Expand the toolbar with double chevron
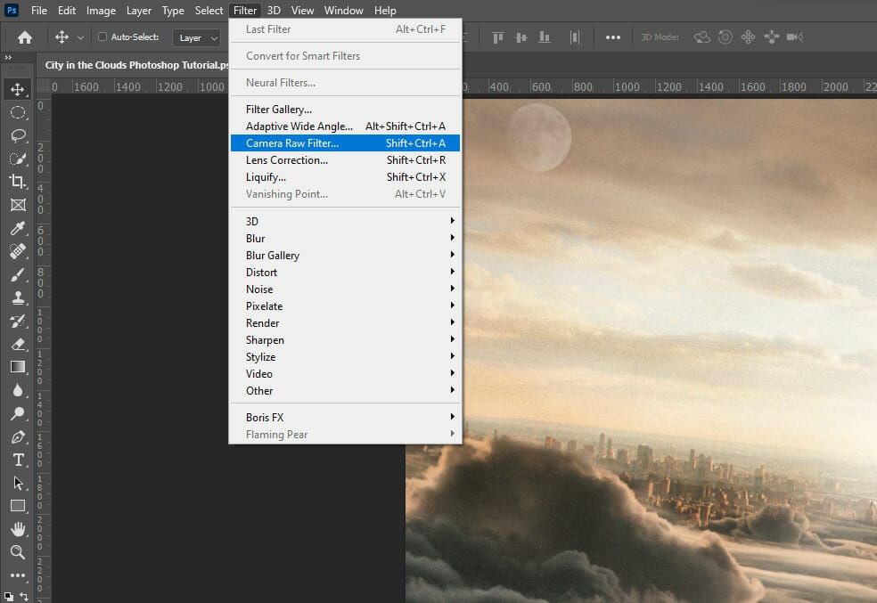This screenshot has height=603, width=877. [8, 57]
